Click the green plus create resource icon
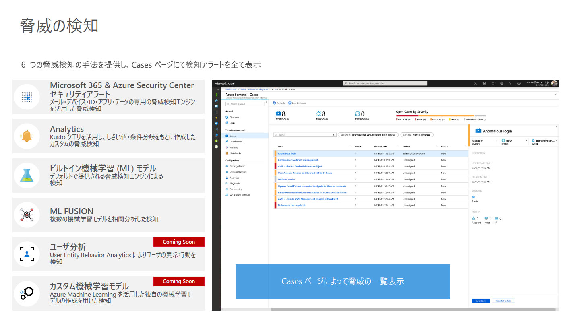Viewport: 569px width, 320px height. click(x=216, y=95)
